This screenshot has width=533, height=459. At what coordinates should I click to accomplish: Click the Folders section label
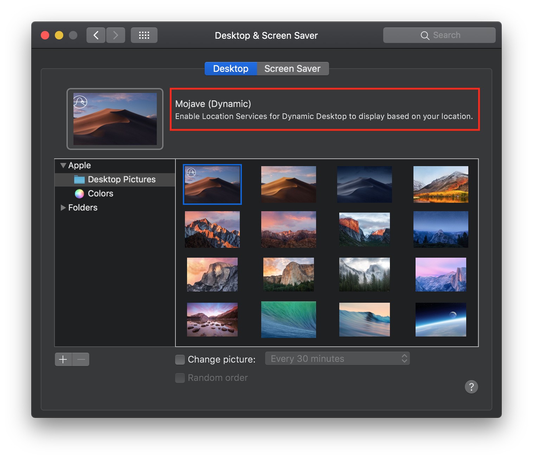coord(83,208)
